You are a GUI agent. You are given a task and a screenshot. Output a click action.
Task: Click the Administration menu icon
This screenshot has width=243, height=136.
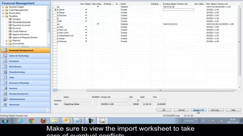point(5,99)
